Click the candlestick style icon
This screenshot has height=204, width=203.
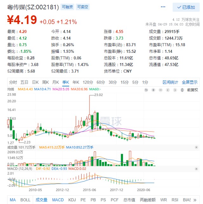[x=182, y=90]
